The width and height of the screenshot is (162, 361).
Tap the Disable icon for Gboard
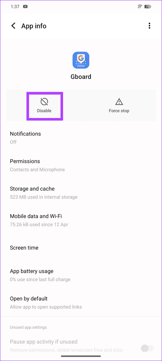coord(44,101)
